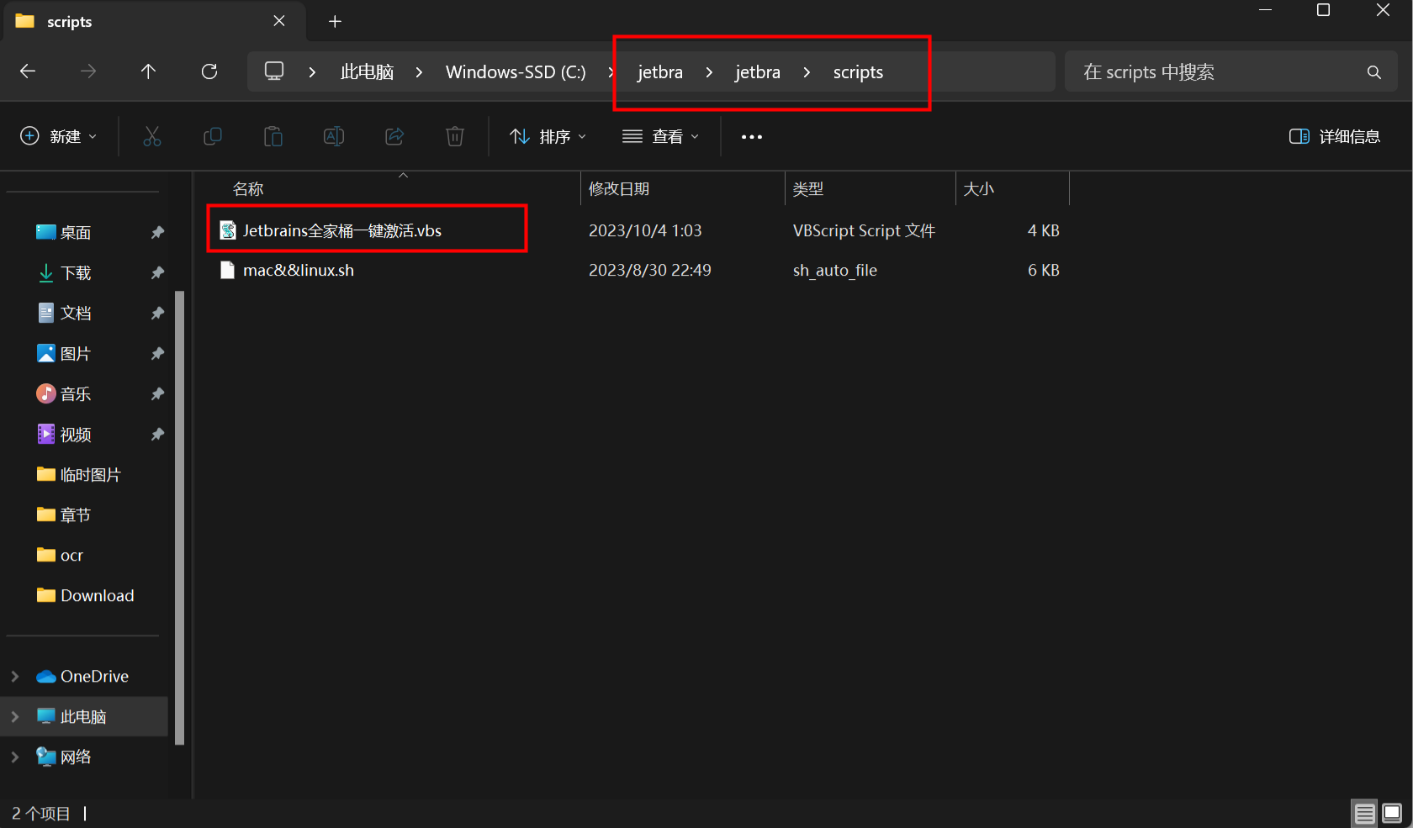Click the Paste clipboard icon
The width and height of the screenshot is (1413, 828).
coord(273,136)
